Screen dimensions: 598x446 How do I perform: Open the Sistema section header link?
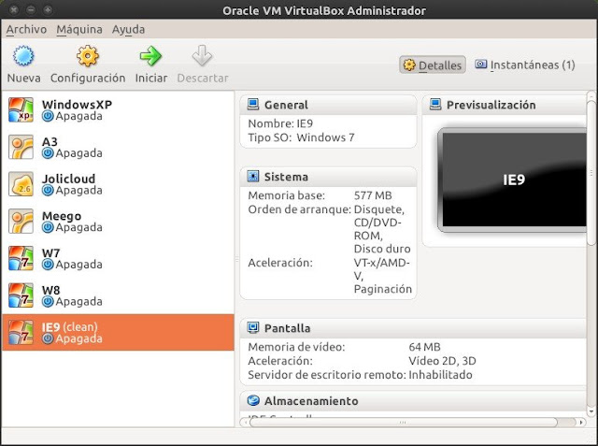[286, 177]
